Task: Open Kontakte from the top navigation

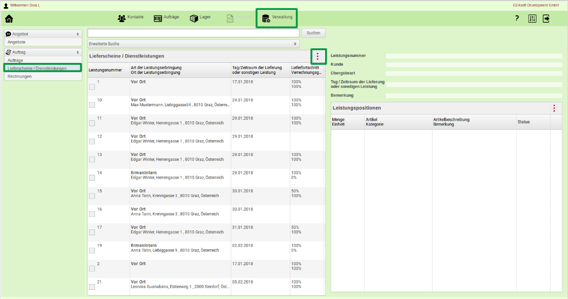Action: [131, 18]
